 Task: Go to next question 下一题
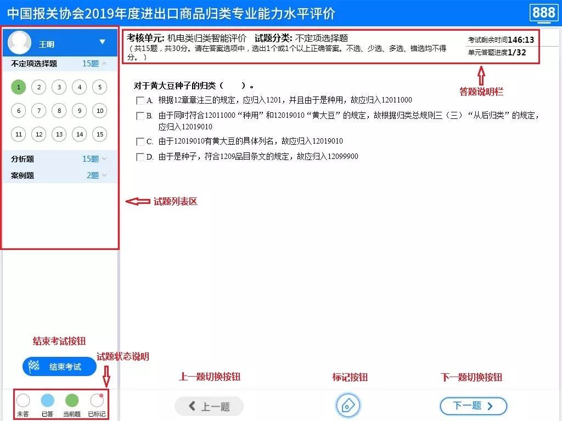coord(473,406)
